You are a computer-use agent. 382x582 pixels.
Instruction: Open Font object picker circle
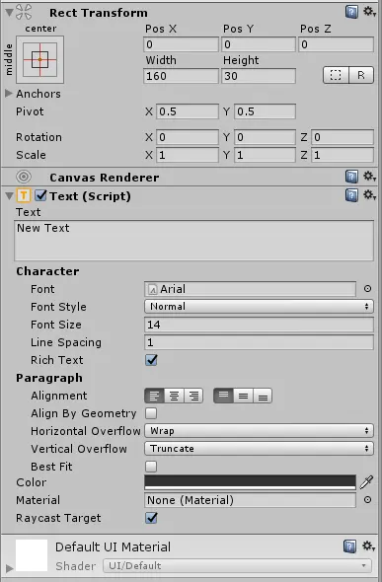pos(367,289)
